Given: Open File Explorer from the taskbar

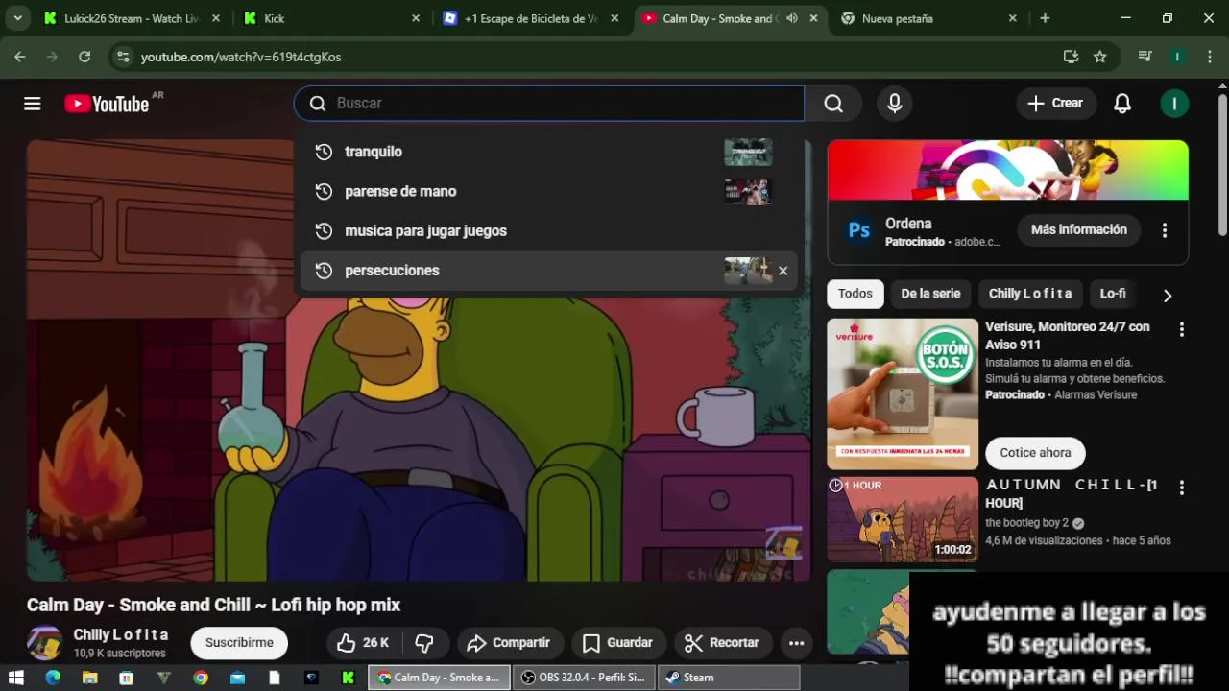Looking at the screenshot, I should [x=89, y=678].
